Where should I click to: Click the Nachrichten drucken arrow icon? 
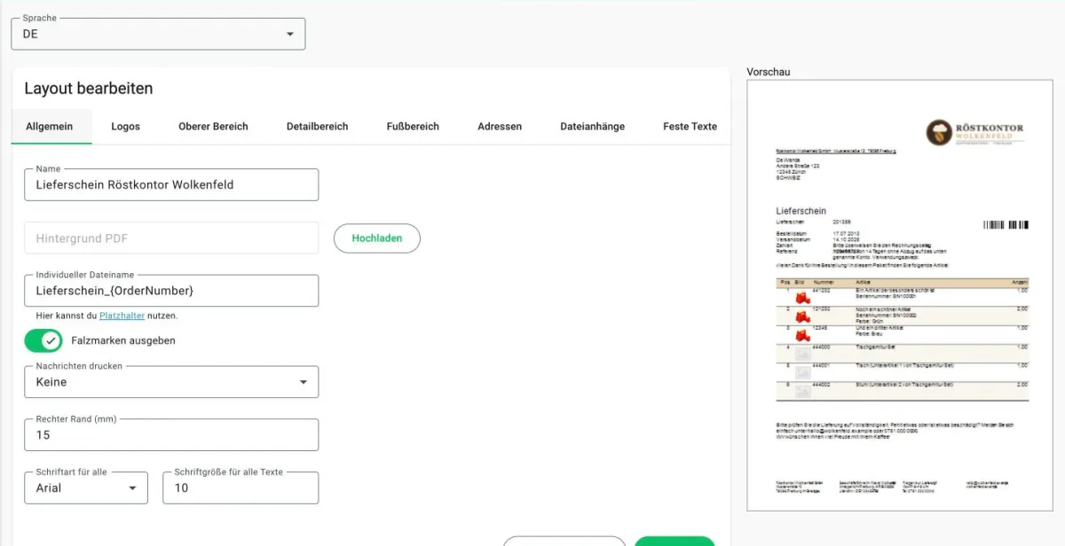[304, 382]
